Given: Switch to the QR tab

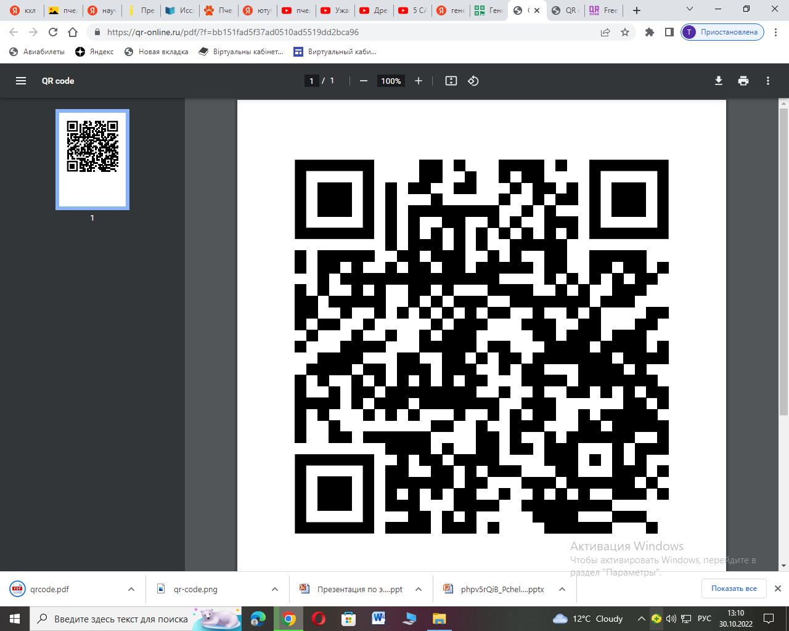Looking at the screenshot, I should tap(565, 10).
